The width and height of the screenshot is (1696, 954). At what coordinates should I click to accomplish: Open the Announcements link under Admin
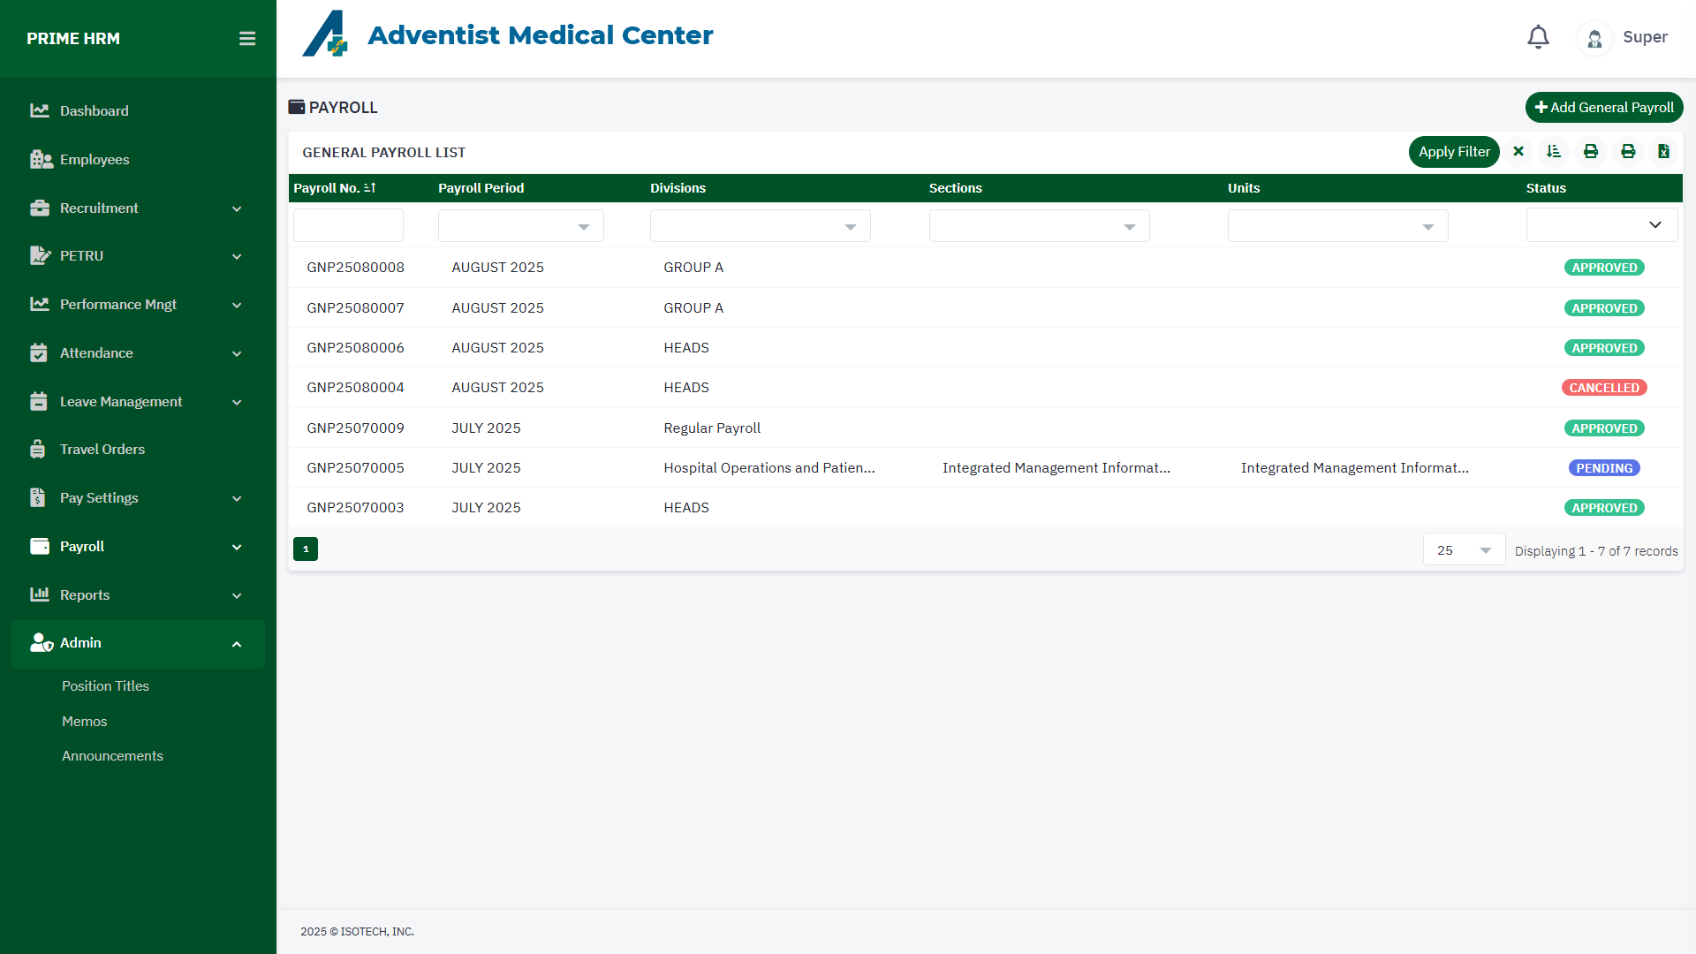112,756
